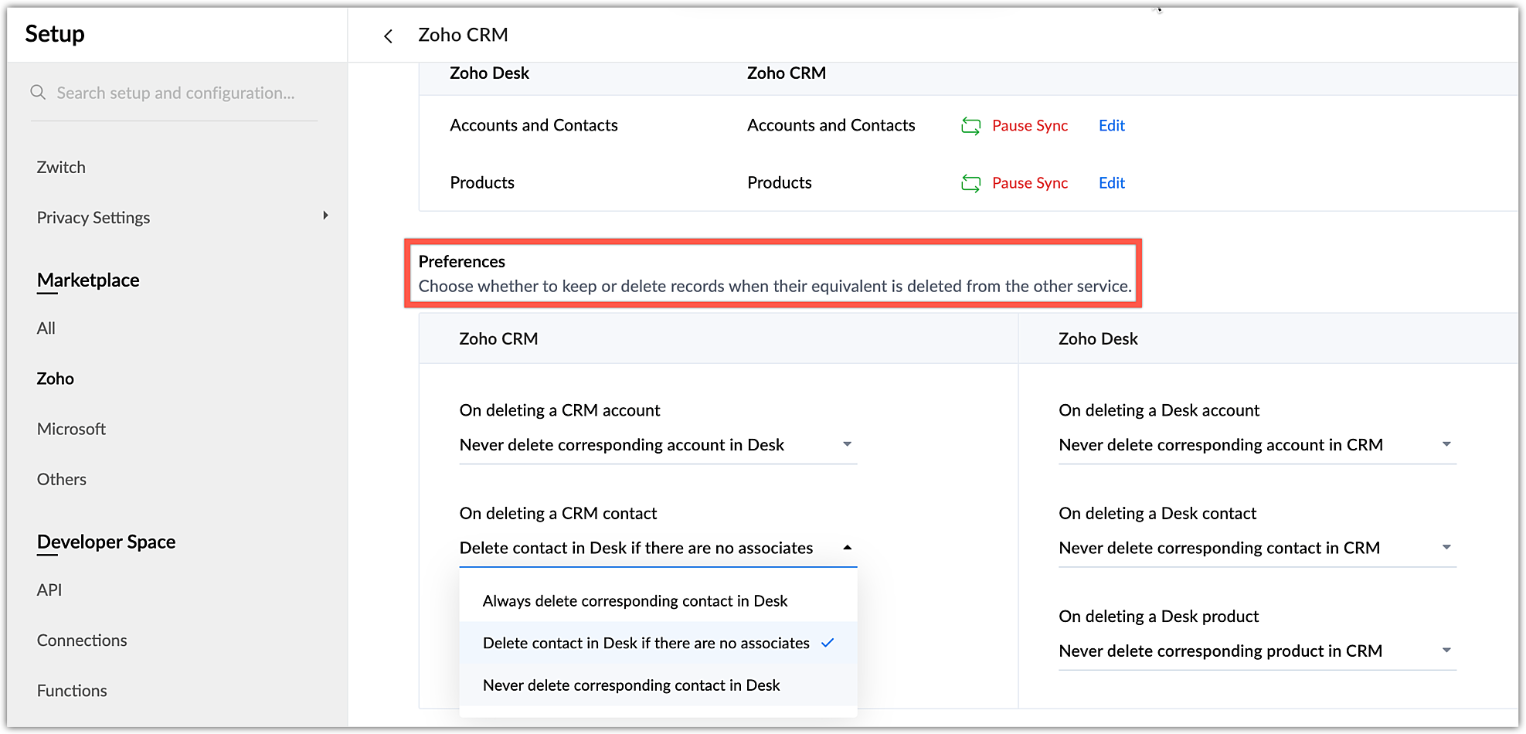Click the back arrow beside Zoho CRM
Screen dimensions: 1526x734
388,36
